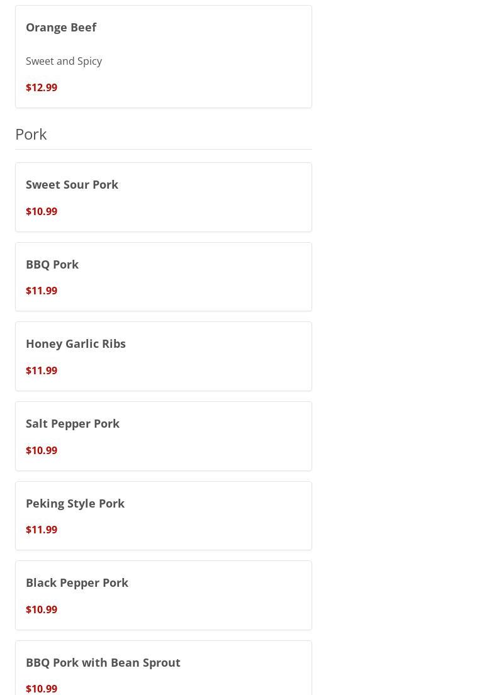The width and height of the screenshot is (494, 695).
Task: Click Sweet Sour Pork $10.99 price
Action: click(42, 211)
